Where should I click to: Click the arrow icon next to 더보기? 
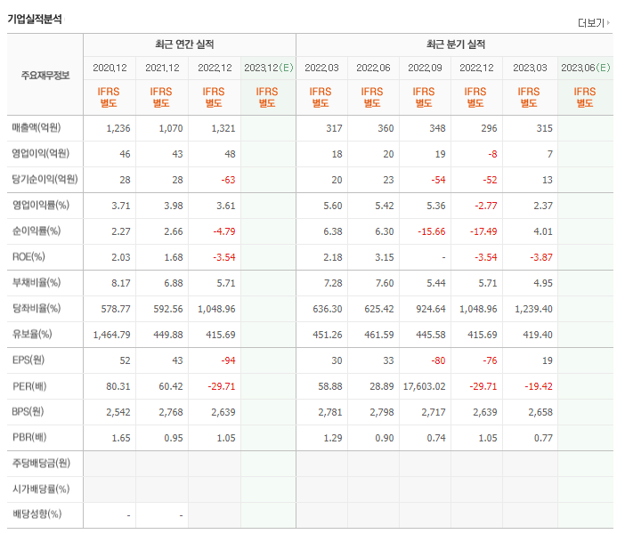(x=608, y=23)
